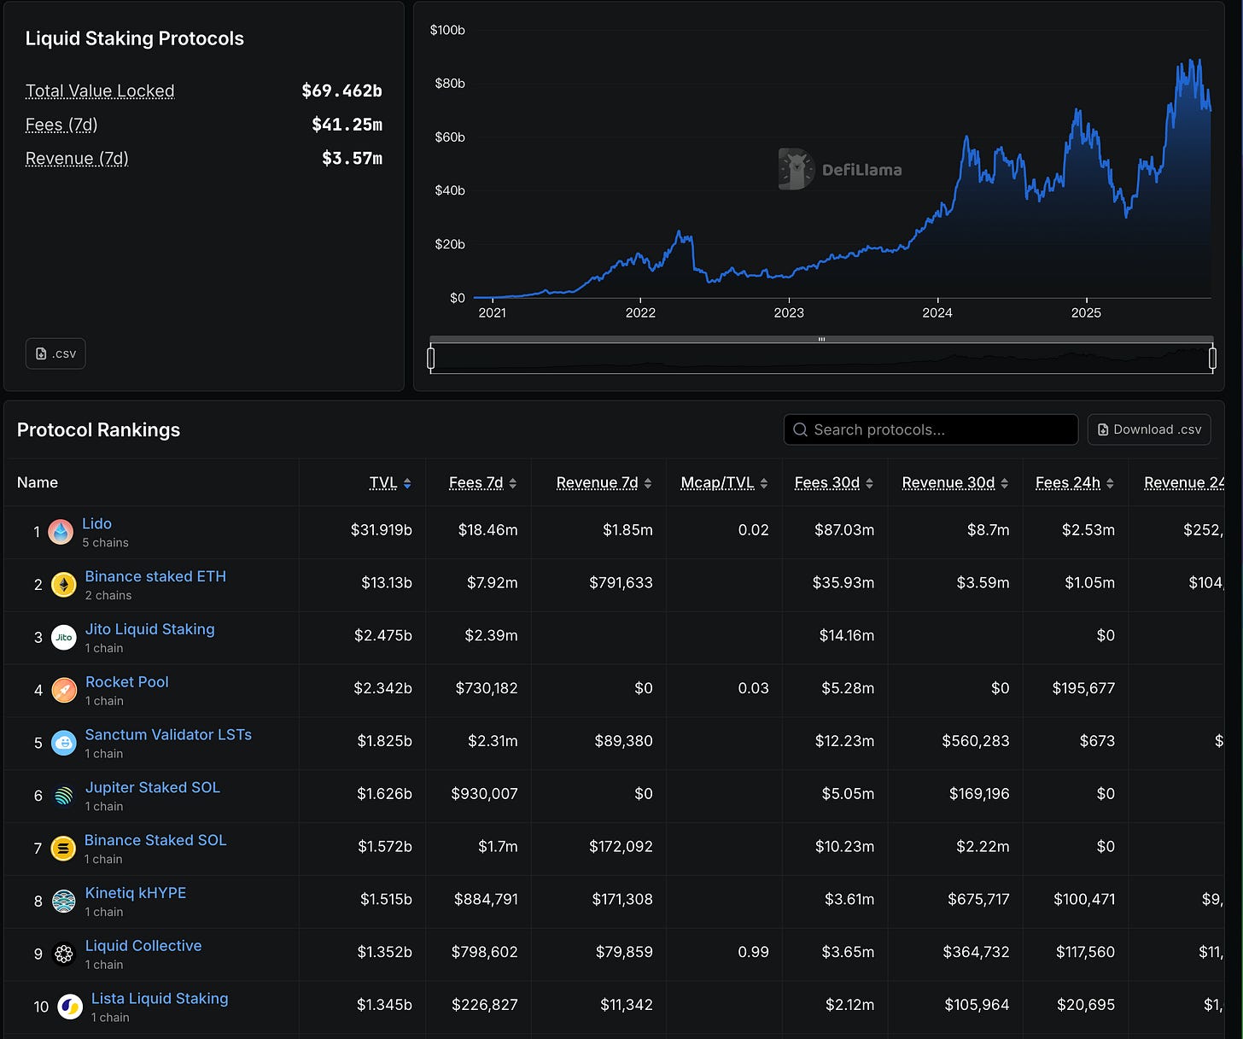Click the $87.03m fees 30d cell
This screenshot has width=1243, height=1039.
click(x=844, y=530)
